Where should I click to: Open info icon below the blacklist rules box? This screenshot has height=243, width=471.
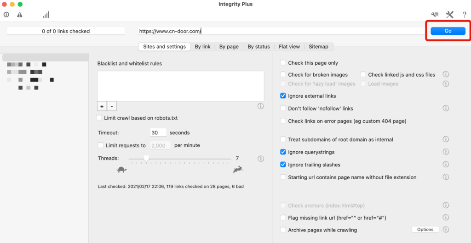(261, 106)
